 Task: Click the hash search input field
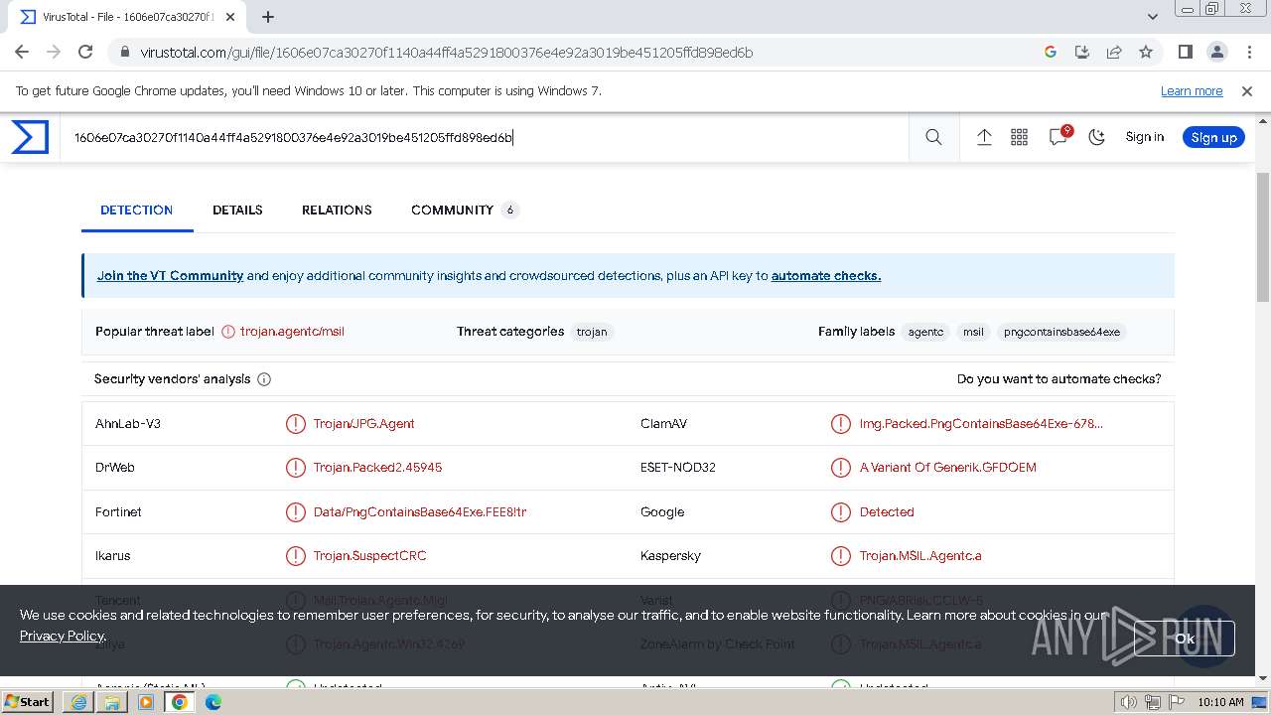pos(487,137)
